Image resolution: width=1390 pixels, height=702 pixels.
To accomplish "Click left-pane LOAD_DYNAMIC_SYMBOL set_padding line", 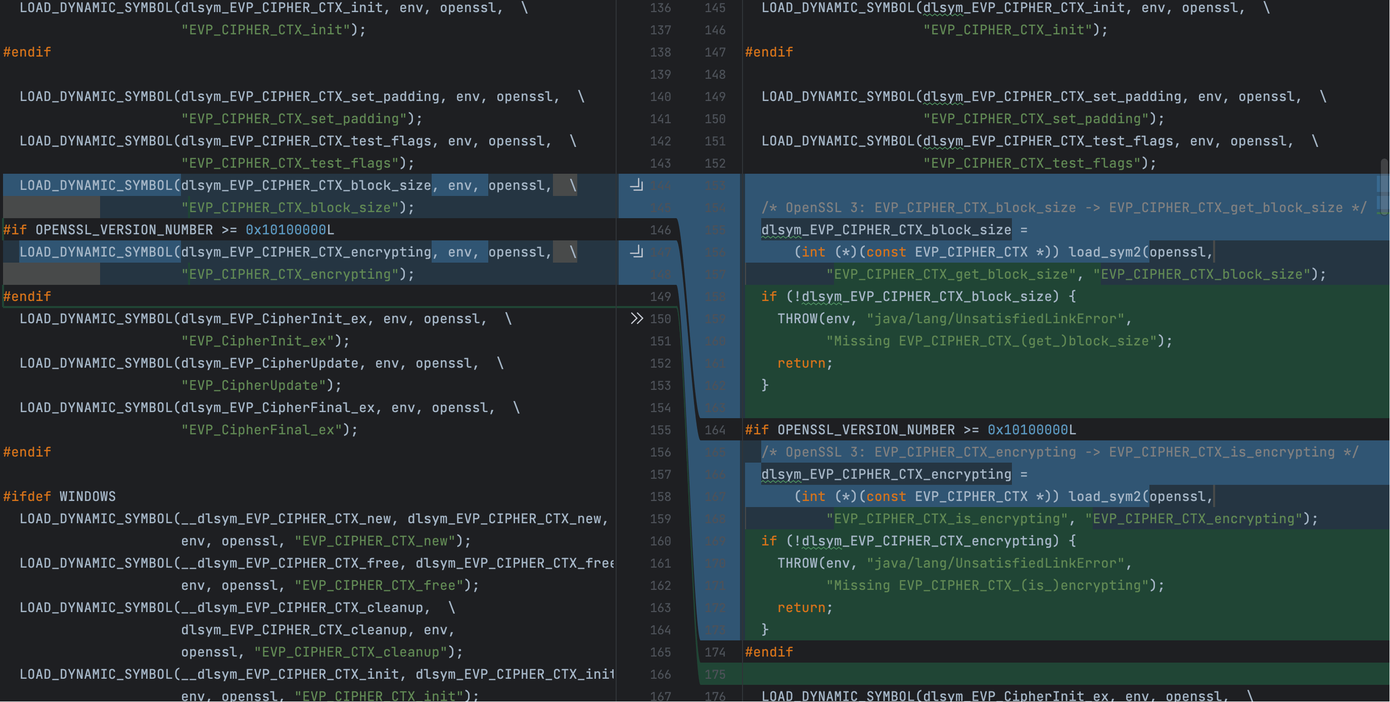I will pyautogui.click(x=302, y=96).
